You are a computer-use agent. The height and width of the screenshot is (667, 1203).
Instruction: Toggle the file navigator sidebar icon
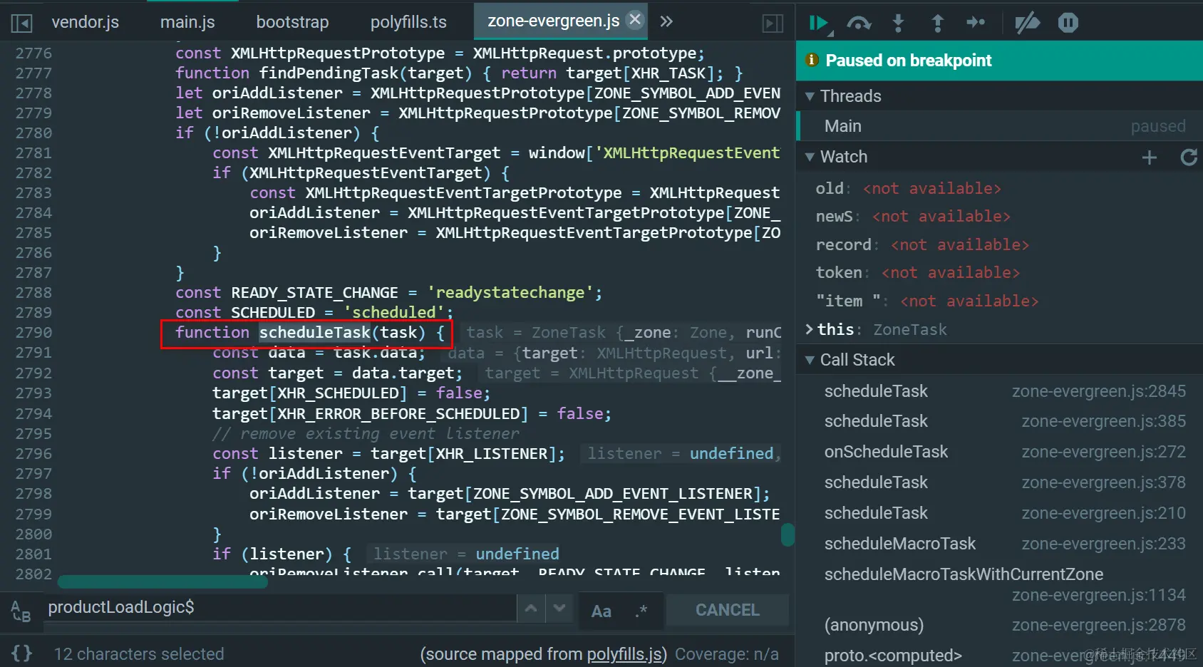21,24
